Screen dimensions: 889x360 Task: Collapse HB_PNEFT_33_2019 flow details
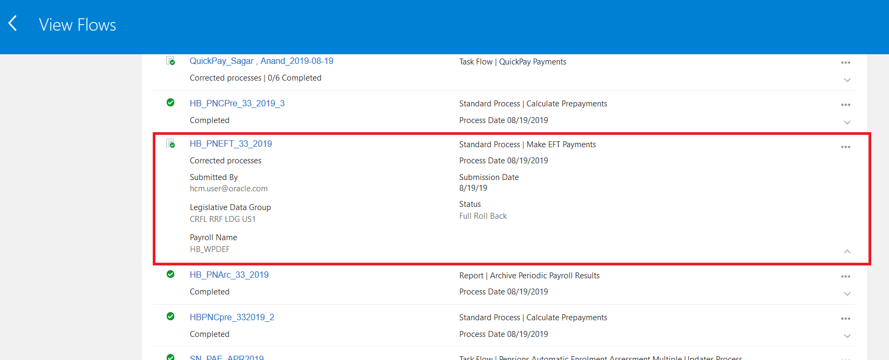coord(847,251)
